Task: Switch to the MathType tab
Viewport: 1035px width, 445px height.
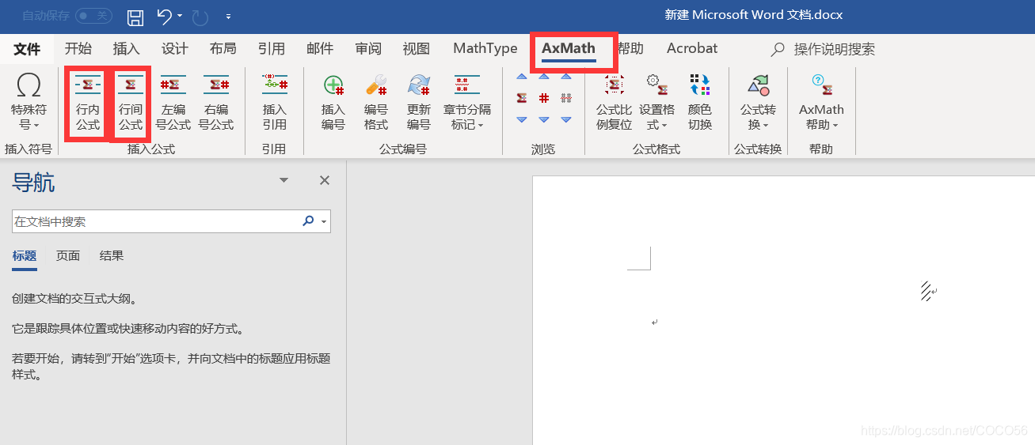Action: (485, 49)
